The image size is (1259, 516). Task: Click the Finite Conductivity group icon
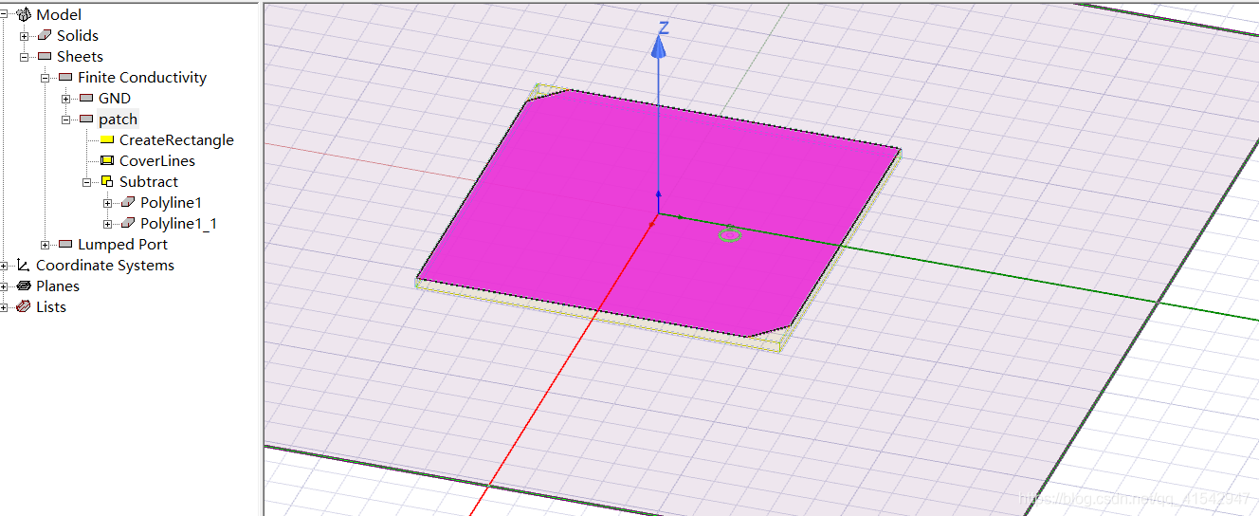[65, 77]
